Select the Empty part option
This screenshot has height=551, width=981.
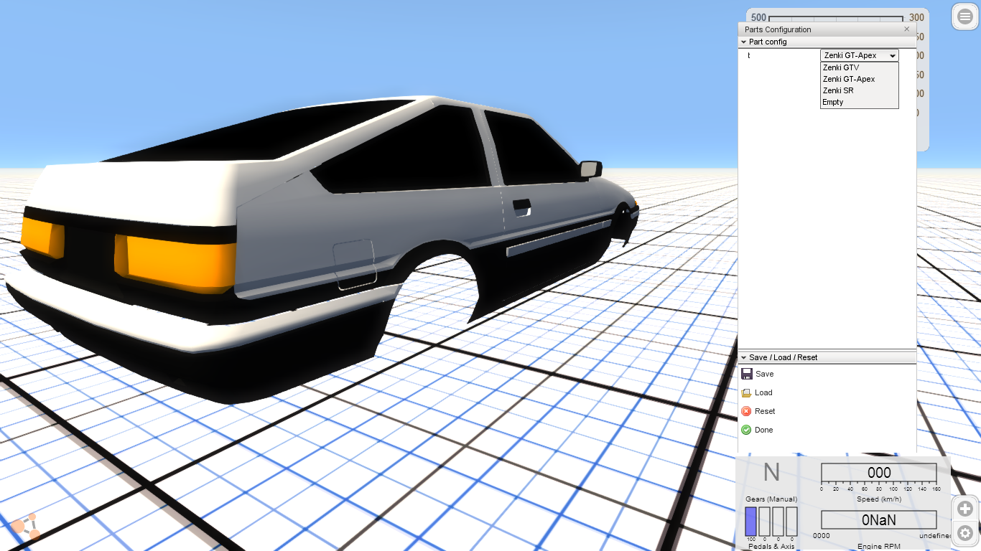pos(860,102)
